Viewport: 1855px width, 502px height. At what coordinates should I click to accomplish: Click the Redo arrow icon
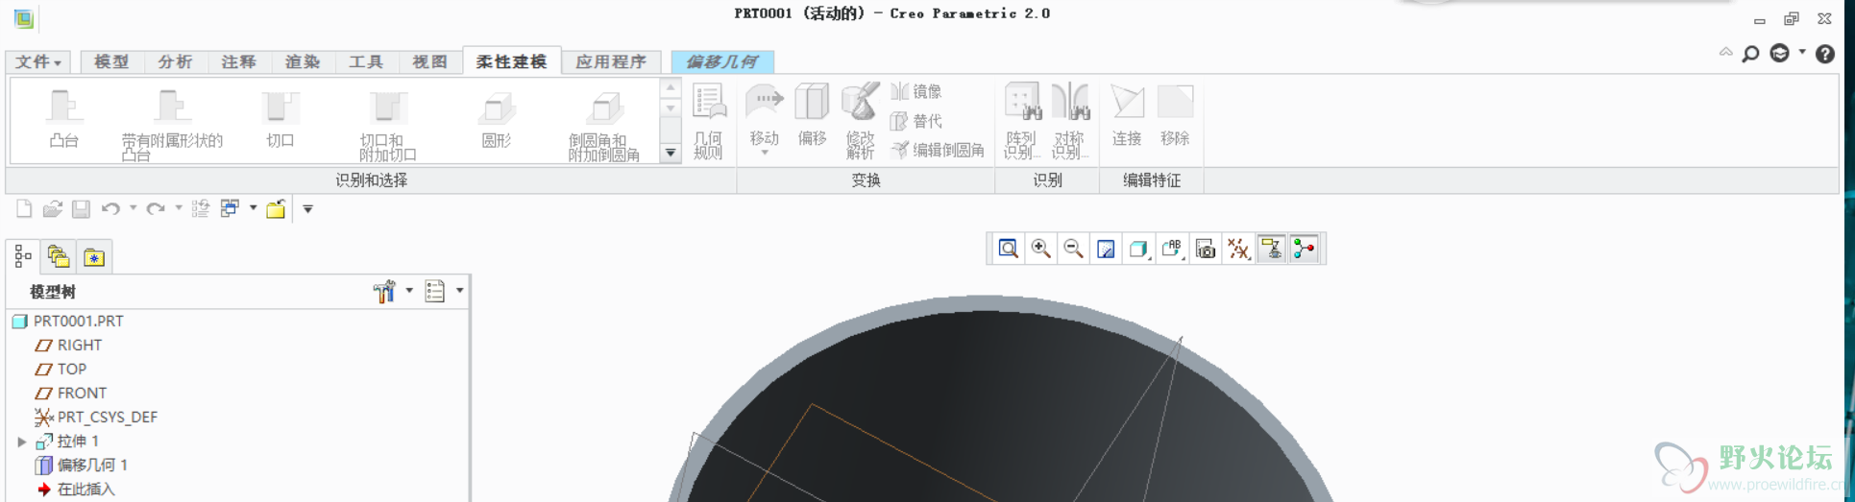(x=156, y=208)
